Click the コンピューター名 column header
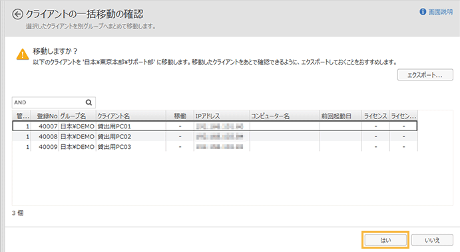Viewport: 460px width, 252px height. coord(284,116)
